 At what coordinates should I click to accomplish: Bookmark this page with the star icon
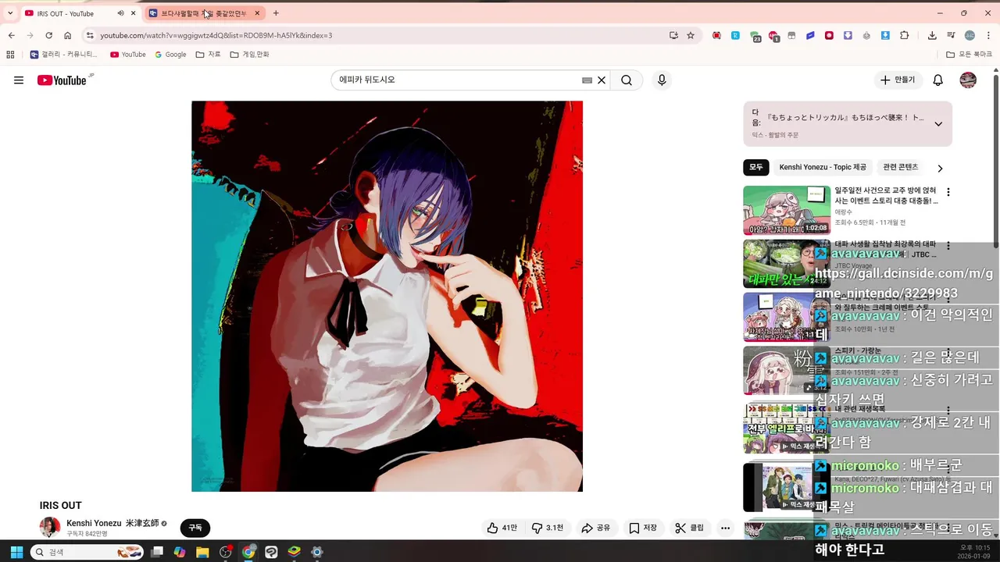pos(691,35)
